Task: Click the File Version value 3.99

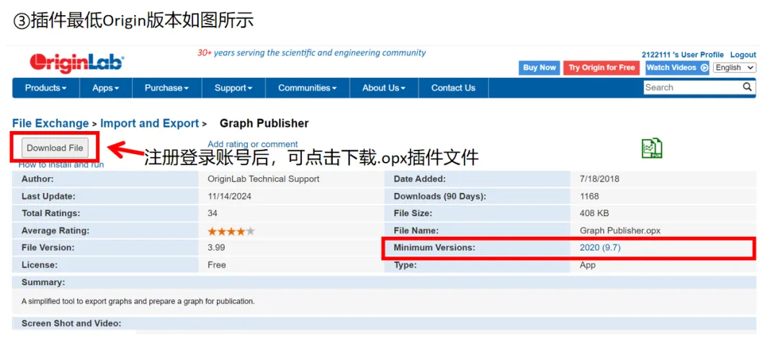Action: coord(216,248)
